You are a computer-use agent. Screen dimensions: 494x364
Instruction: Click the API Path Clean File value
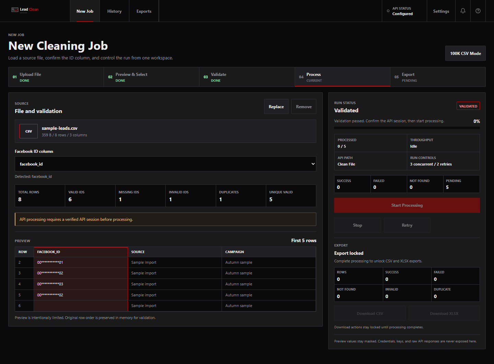346,164
